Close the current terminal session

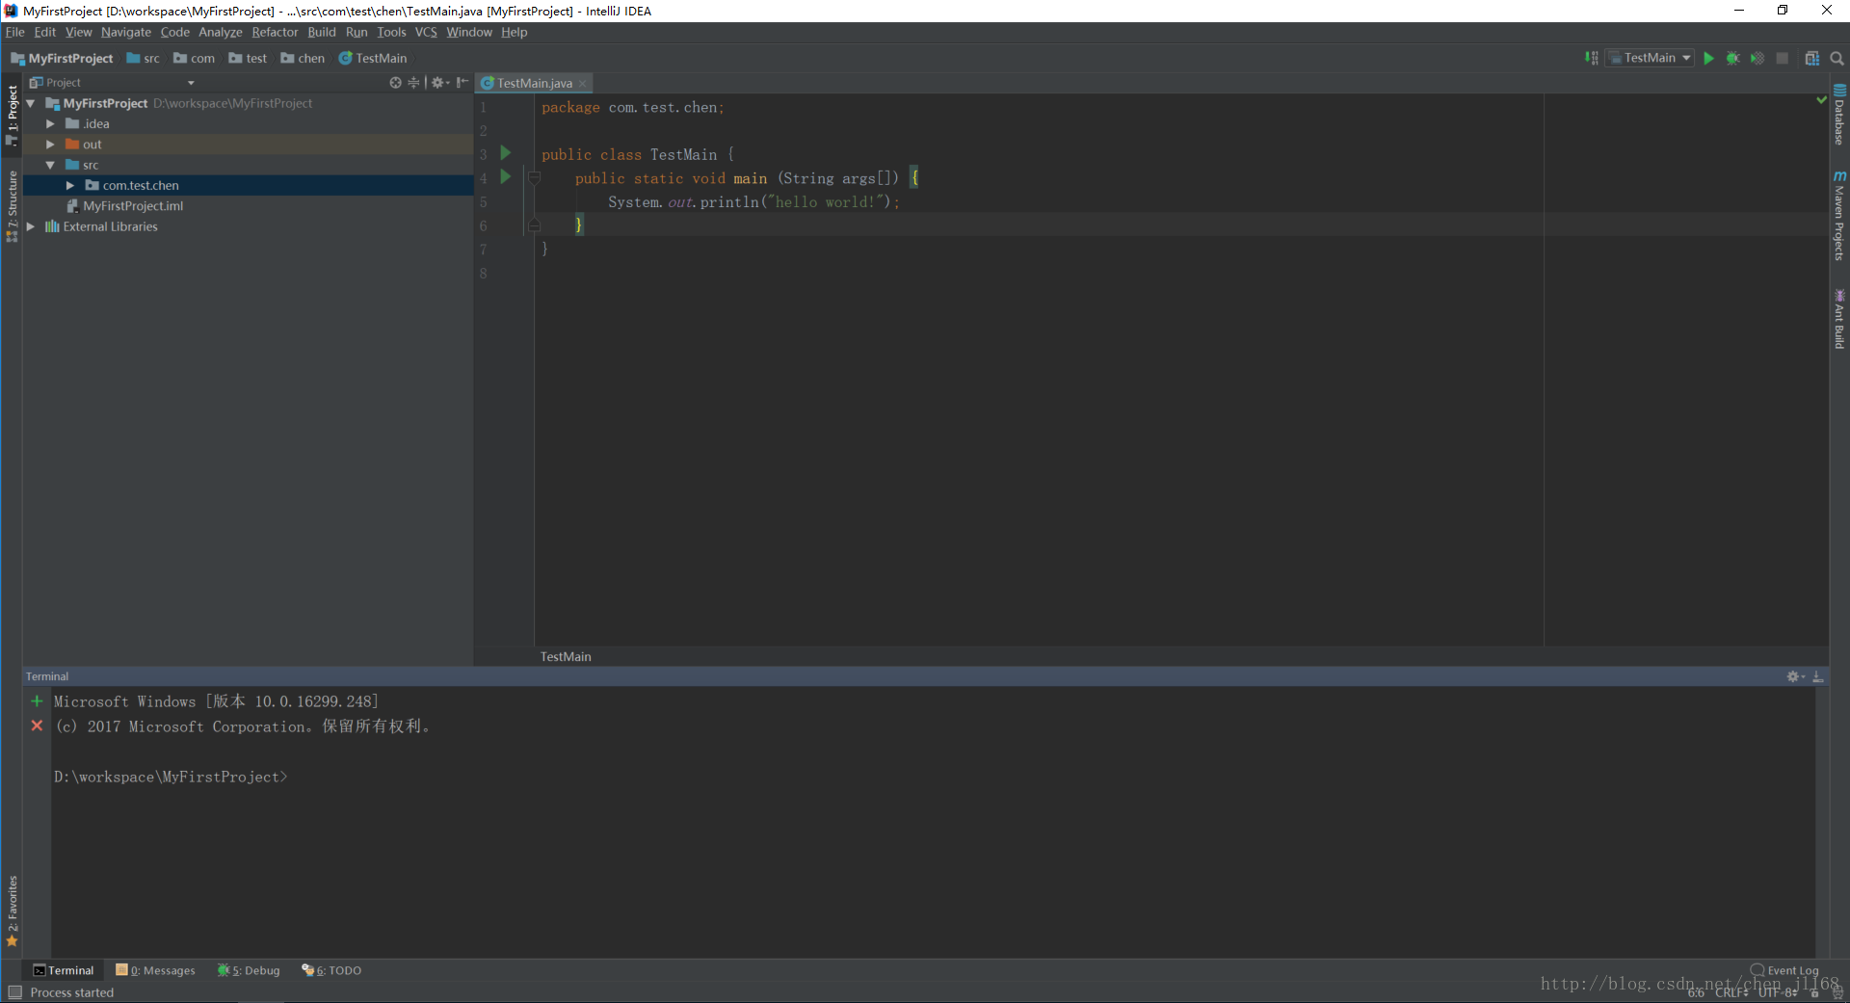(37, 726)
